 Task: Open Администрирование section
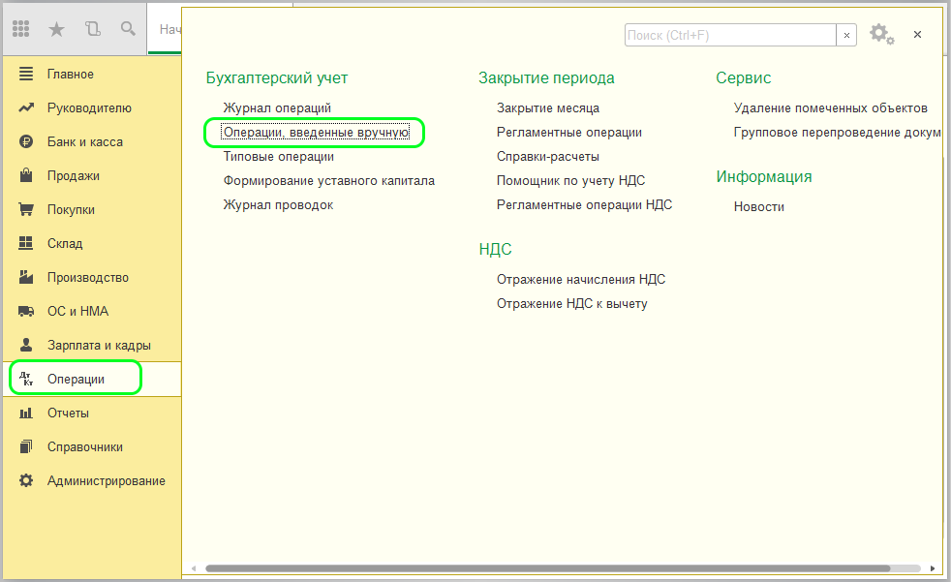[106, 481]
